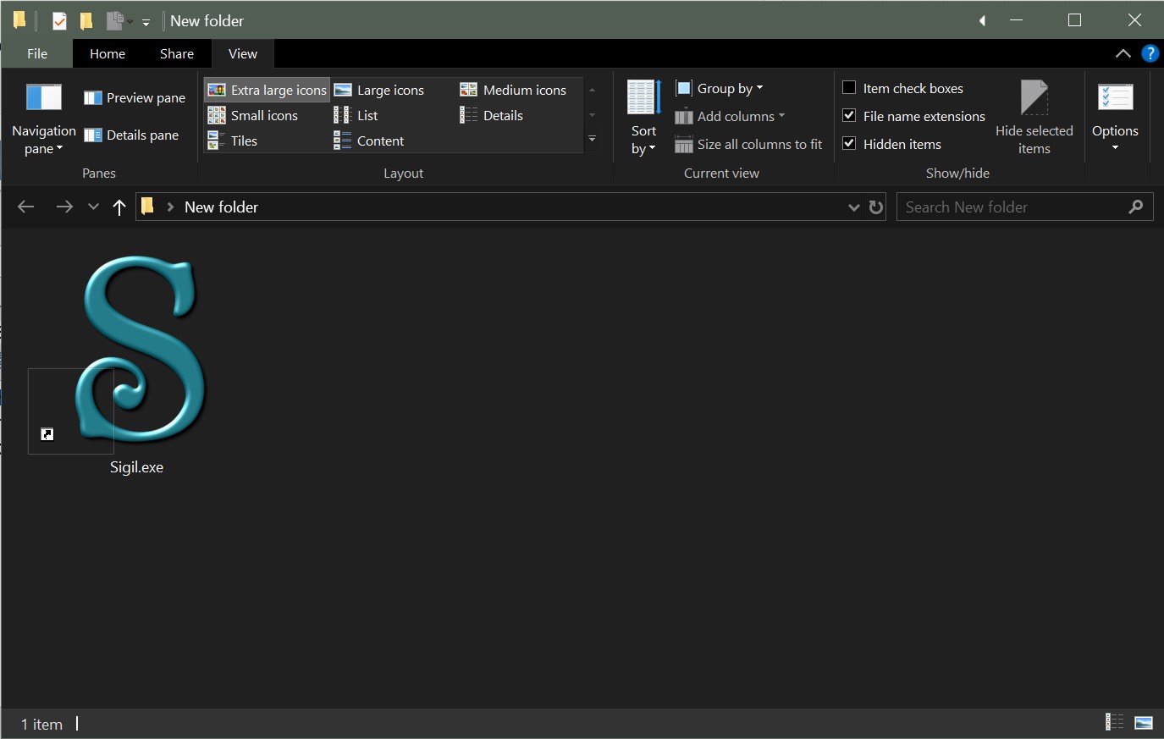Choose the Details layout
Viewport: 1164px width, 739px height.
point(492,115)
